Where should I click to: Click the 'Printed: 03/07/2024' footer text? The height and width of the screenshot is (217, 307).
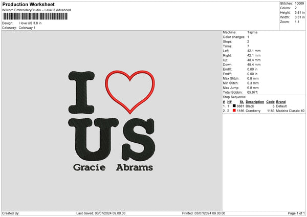pyautogui.click(x=204, y=213)
